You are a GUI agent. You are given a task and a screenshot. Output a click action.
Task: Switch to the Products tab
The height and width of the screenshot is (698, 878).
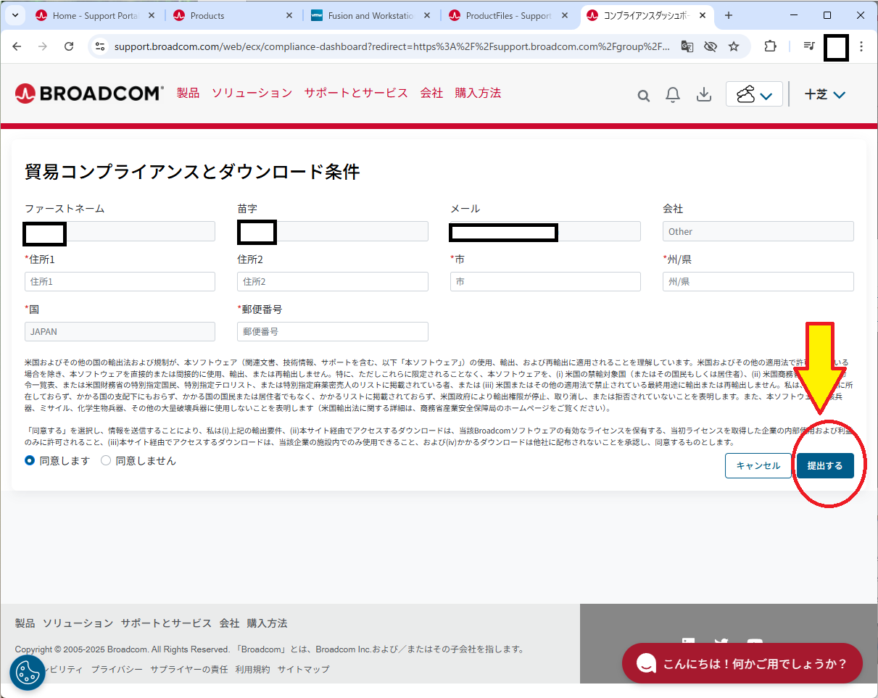[x=232, y=15]
